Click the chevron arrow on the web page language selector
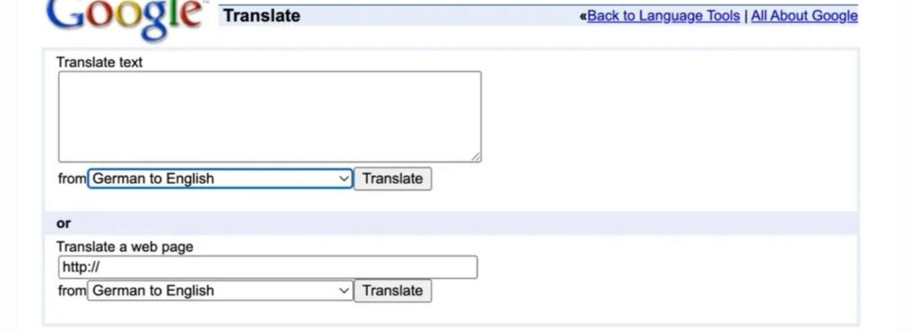911x333 pixels. tap(343, 290)
